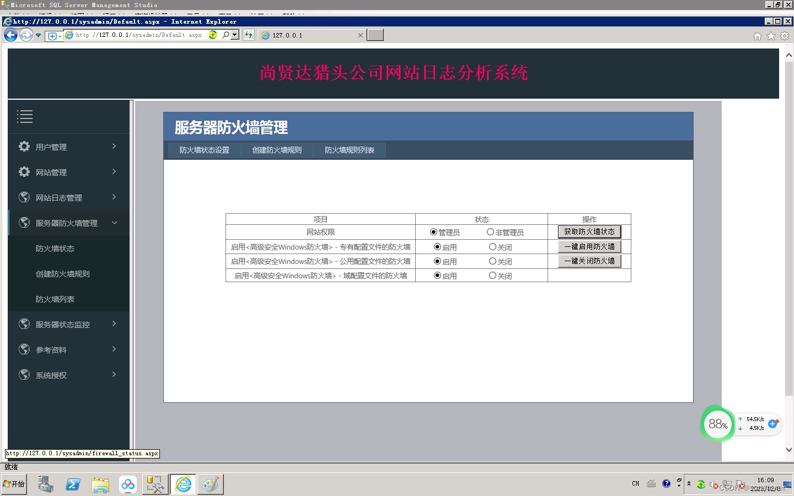Switch to 创建防火墙规则 tab
The height and width of the screenshot is (496, 794).
tap(277, 150)
